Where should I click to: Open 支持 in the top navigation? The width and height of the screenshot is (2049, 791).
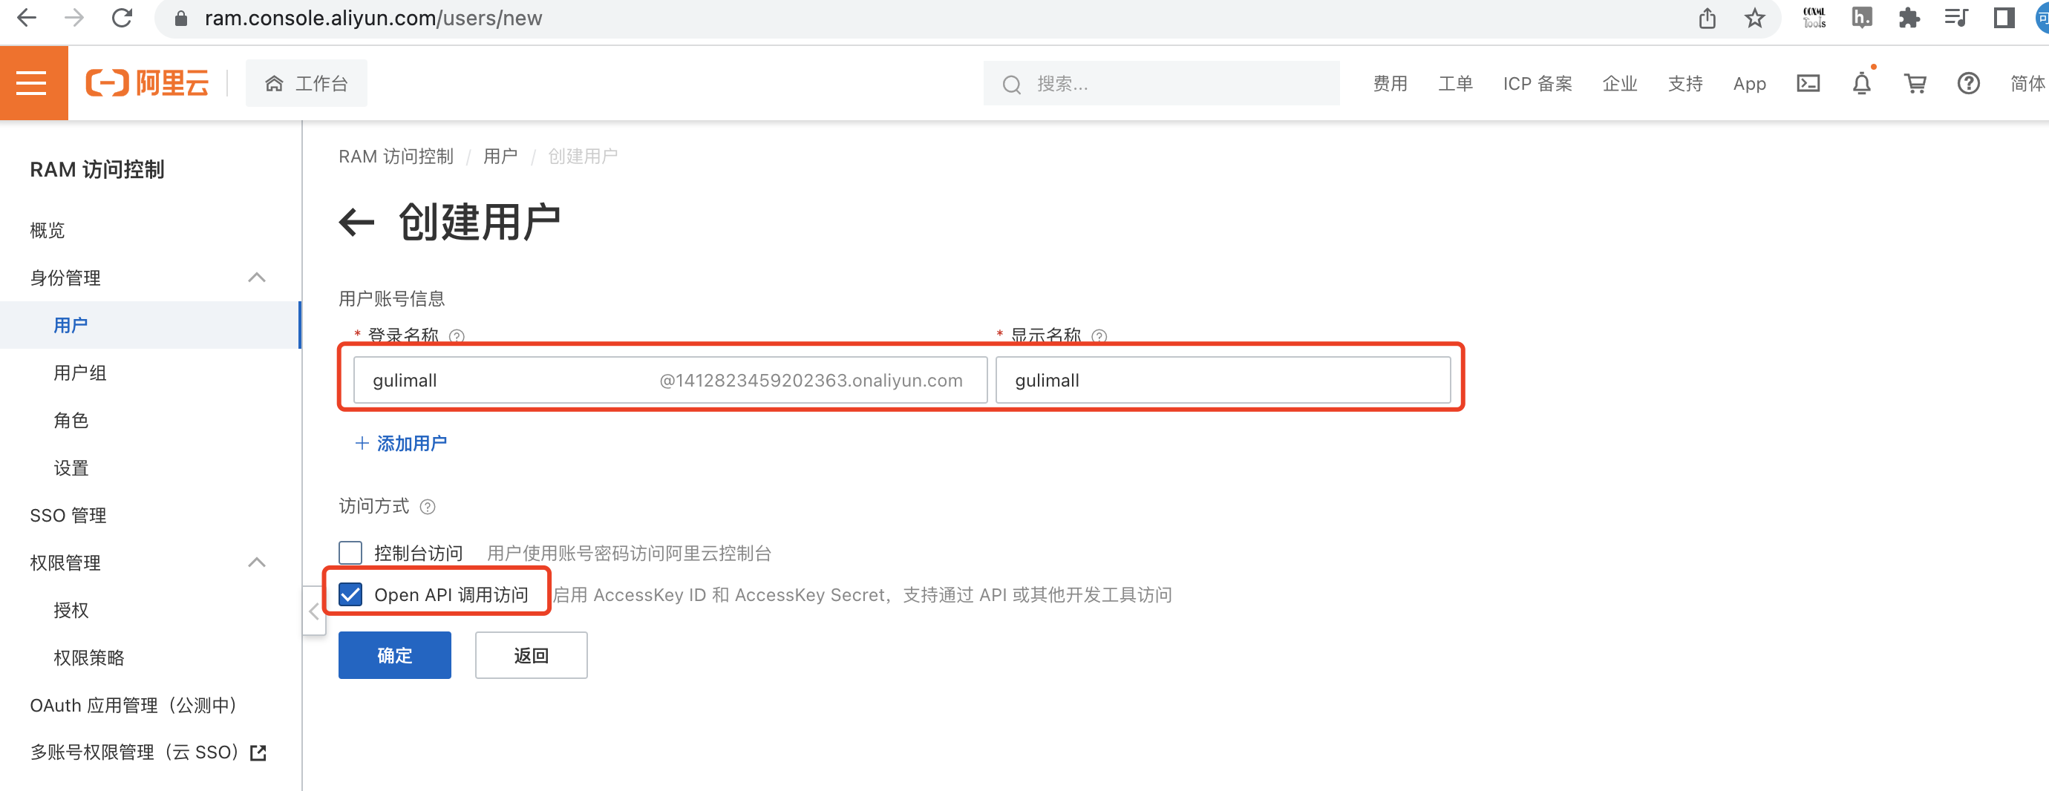click(x=1684, y=83)
